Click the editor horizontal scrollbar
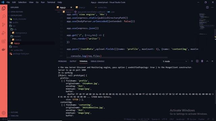 (x=117, y=57)
